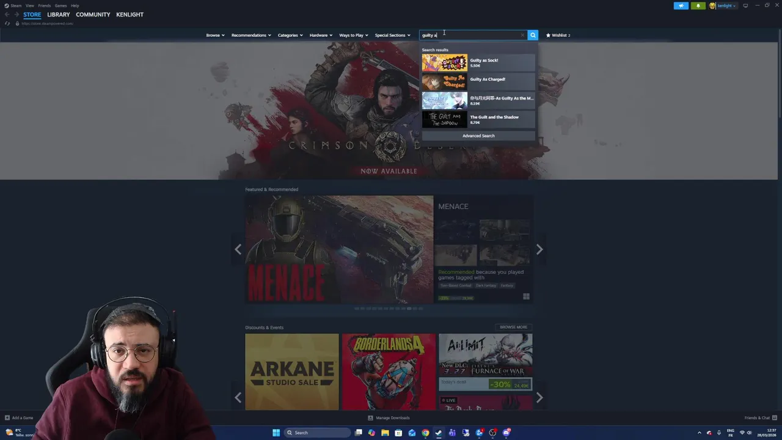The image size is (782, 440).
Task: Open the Steam announcements megaphone icon
Action: 681,5
